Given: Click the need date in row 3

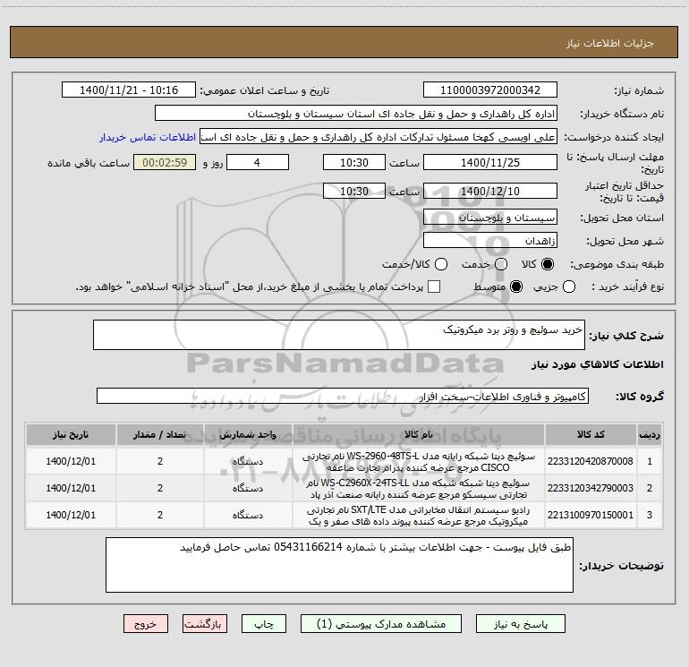Looking at the screenshot, I should (x=71, y=515).
